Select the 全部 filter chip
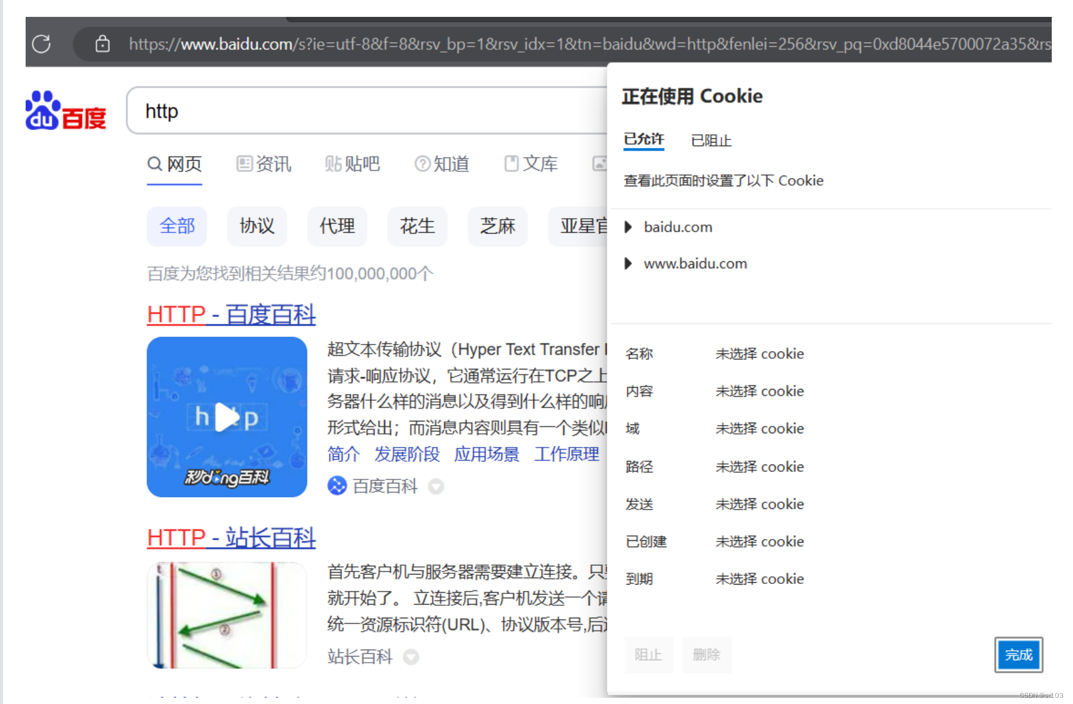 pyautogui.click(x=177, y=226)
